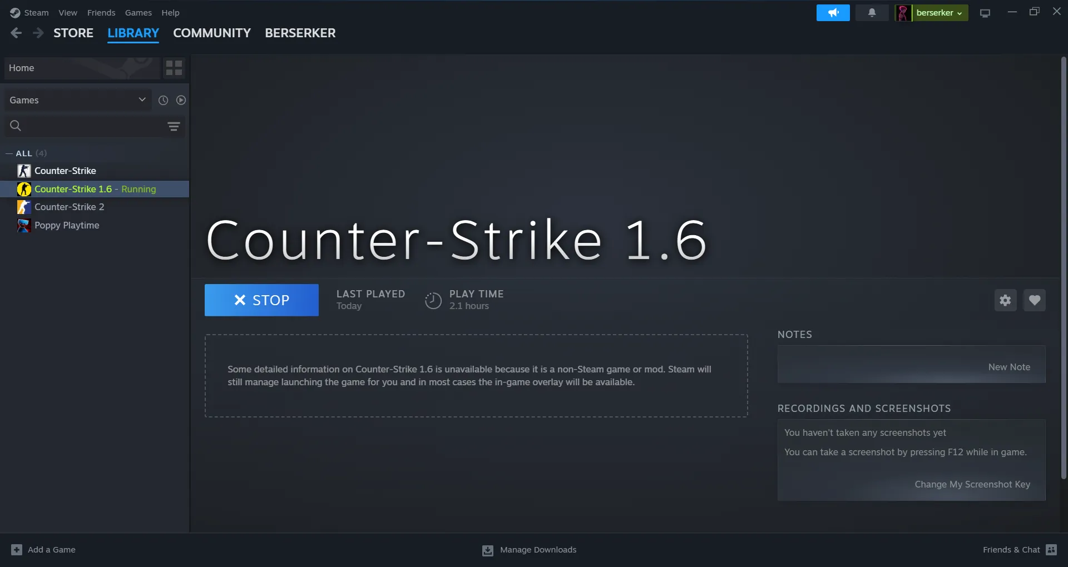Click the Poppy Playtime game icon
The image size is (1068, 567).
24,225
